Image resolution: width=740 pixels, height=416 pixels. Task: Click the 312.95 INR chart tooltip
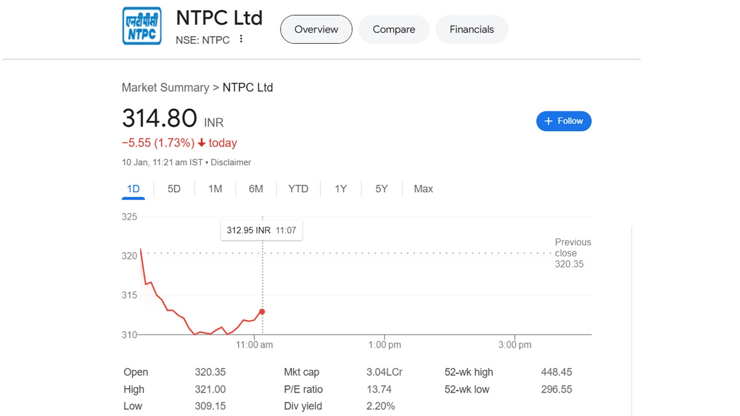[x=261, y=230]
